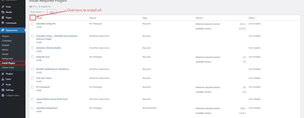Open Comments via its speech bubble icon

click(x=3, y=23)
